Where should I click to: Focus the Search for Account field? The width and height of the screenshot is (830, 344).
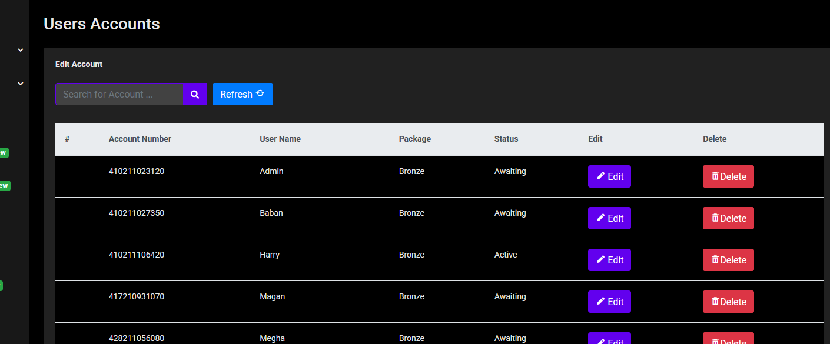pos(119,94)
